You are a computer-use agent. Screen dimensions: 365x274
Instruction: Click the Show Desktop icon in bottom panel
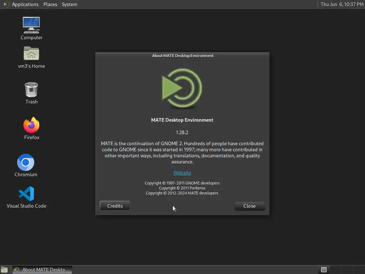click(x=4, y=270)
